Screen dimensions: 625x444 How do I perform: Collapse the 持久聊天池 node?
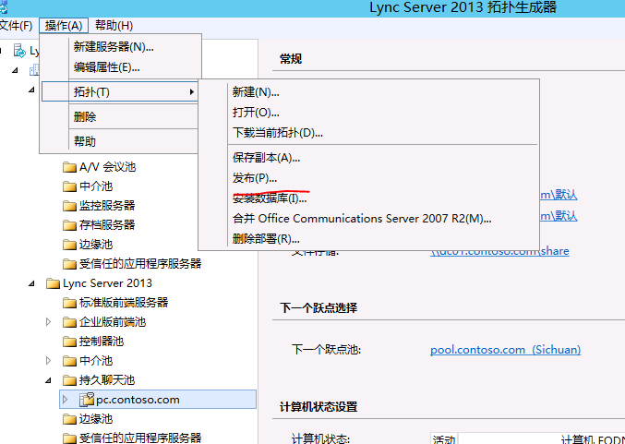[x=48, y=380]
